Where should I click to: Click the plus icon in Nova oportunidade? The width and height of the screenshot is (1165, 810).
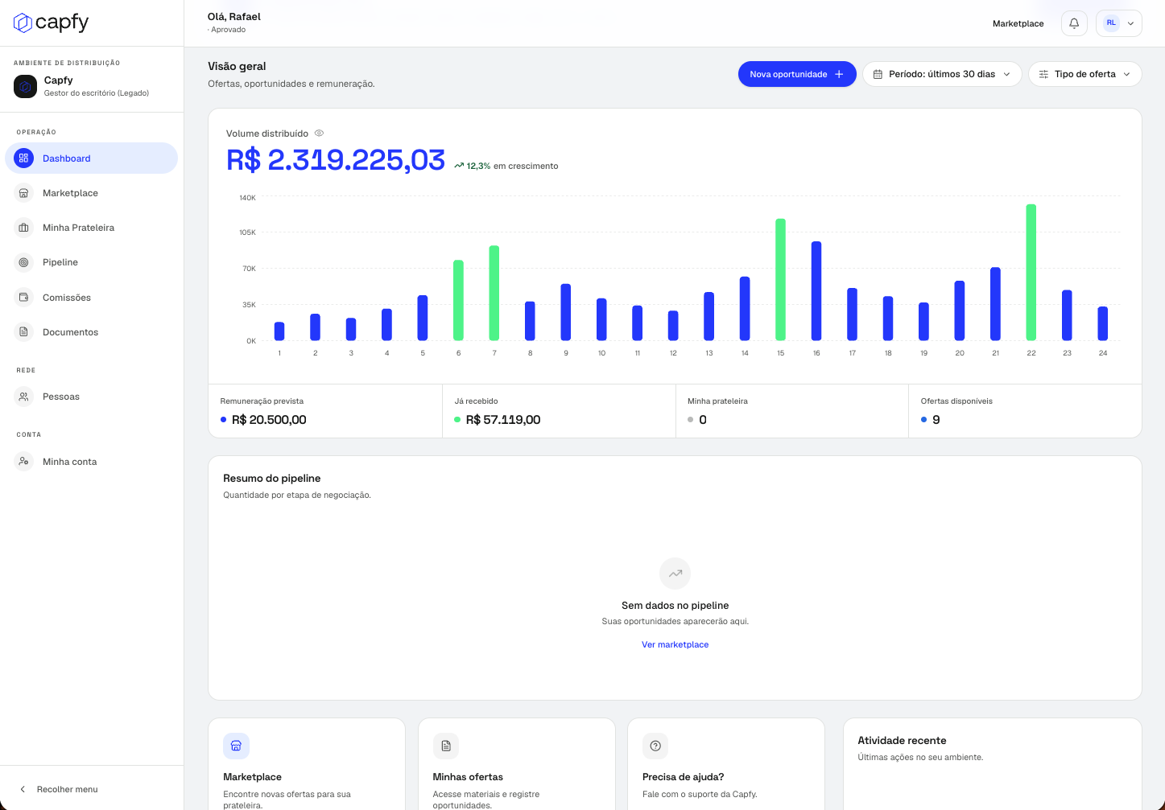839,74
